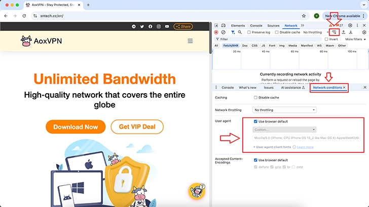Open the Custom user agent dropdown
Viewport: 369px width, 207px height.
pyautogui.click(x=284, y=130)
